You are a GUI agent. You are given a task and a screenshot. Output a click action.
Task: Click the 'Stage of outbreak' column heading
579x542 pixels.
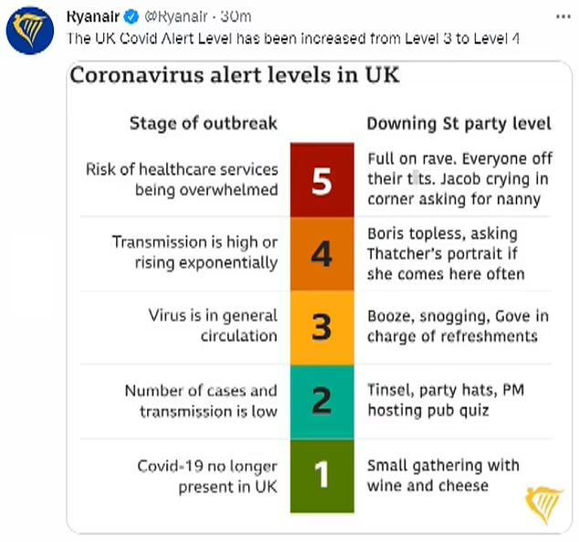pos(203,123)
